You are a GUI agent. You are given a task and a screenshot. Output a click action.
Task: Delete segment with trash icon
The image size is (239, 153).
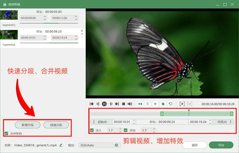147,104
